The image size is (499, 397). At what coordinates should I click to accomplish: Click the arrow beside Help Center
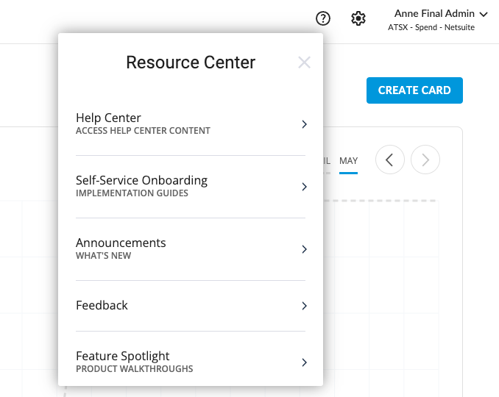click(x=304, y=124)
